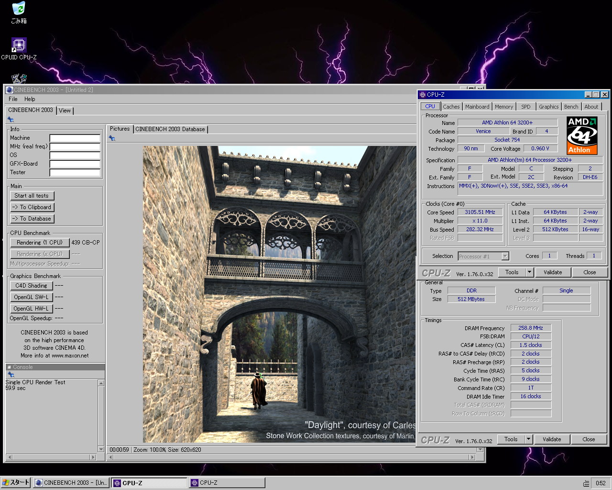Viewport: 612px width, 490px height.
Task: Open the CPUID CPU-Z desktop shortcut
Action: pos(19,49)
